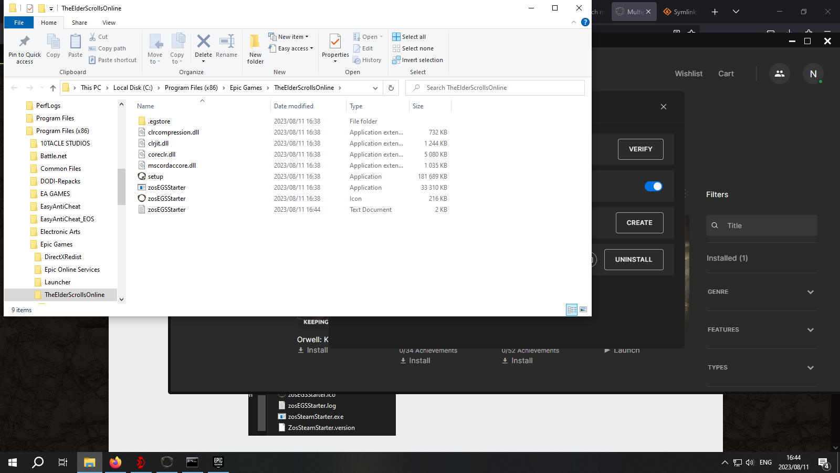Select the zosEGSStarter icon file
This screenshot has height=473, width=840.
pyautogui.click(x=166, y=199)
